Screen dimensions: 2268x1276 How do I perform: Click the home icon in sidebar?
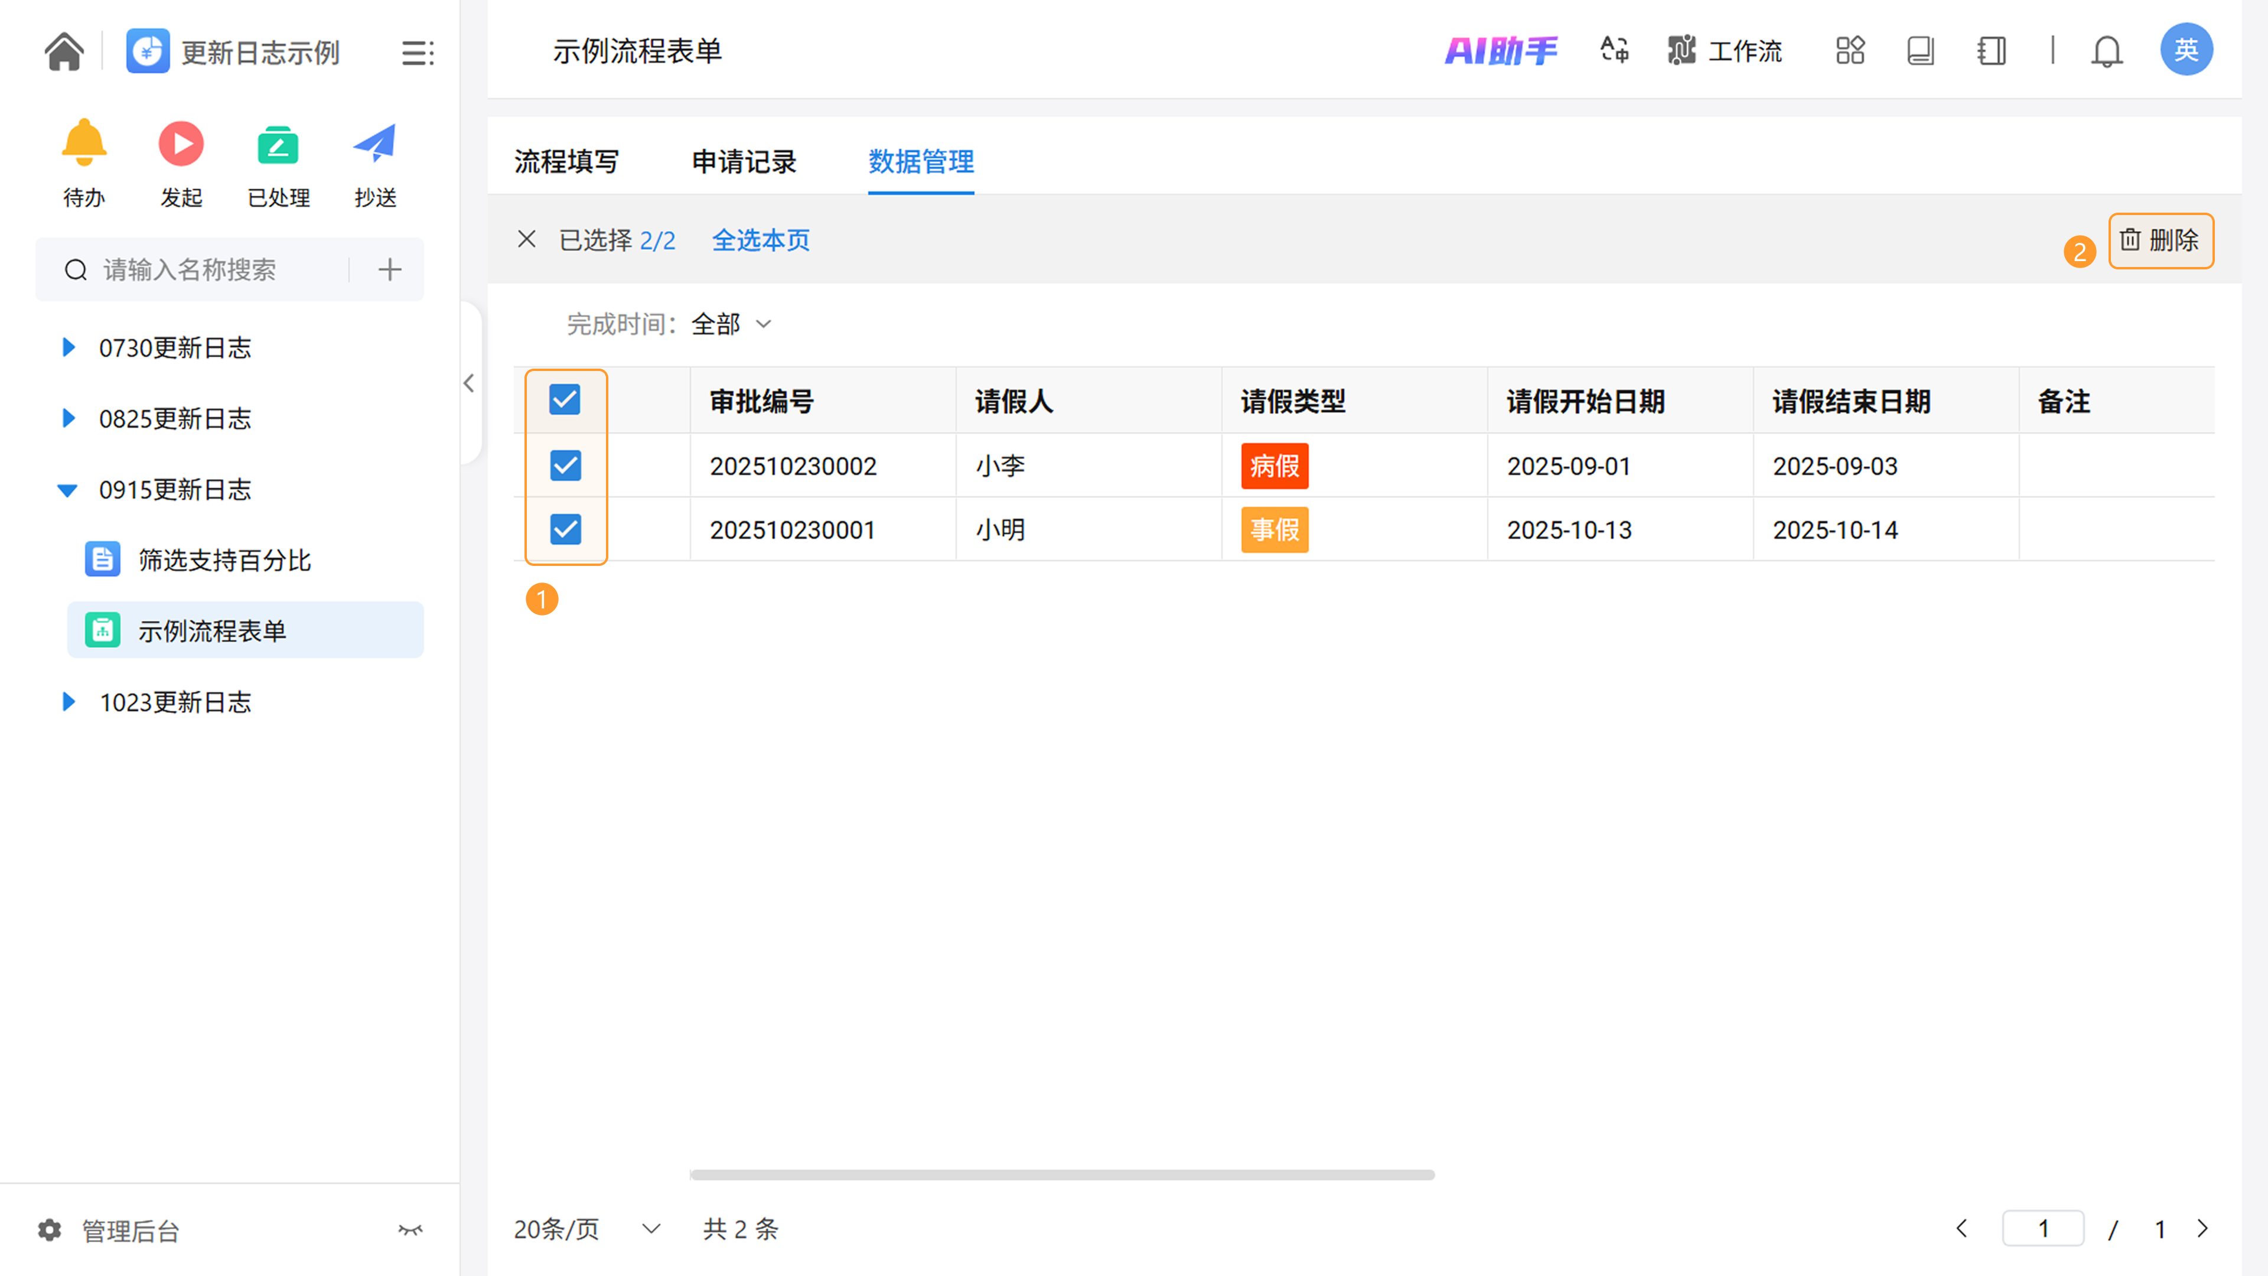pos(64,51)
